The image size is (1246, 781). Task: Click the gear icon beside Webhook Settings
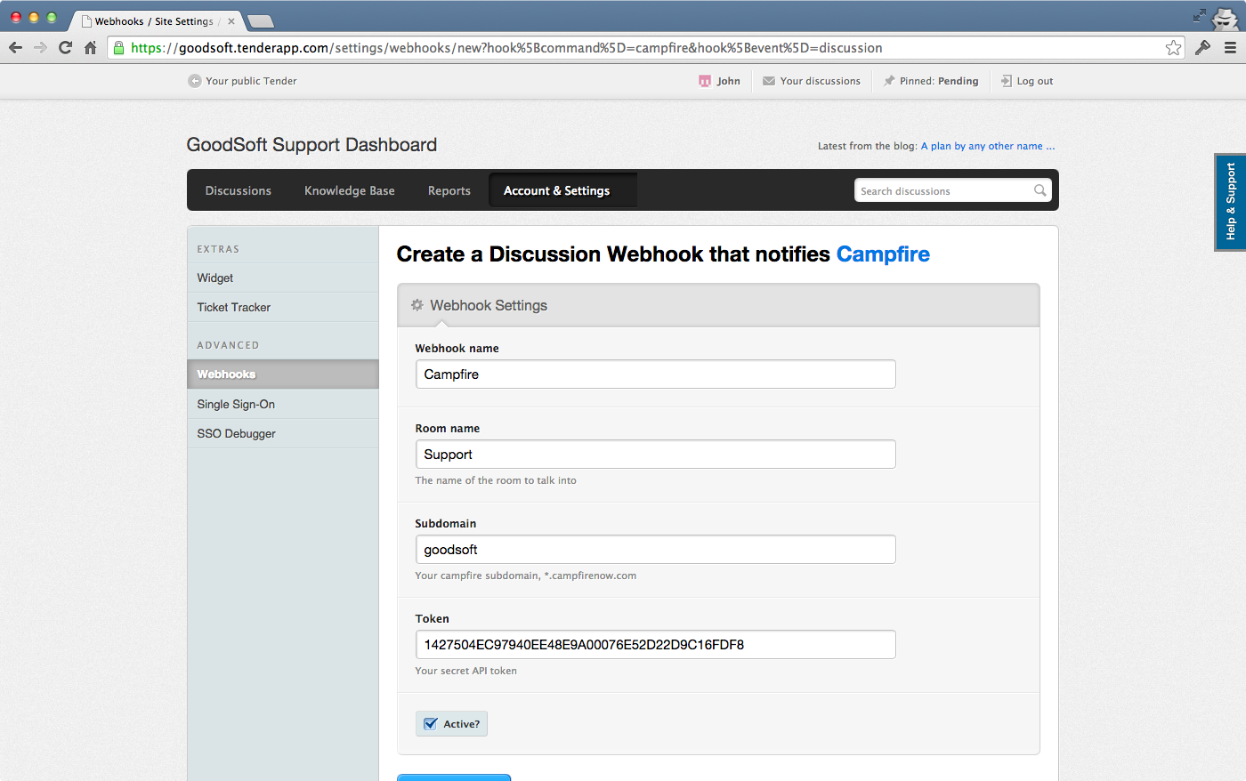tap(417, 305)
